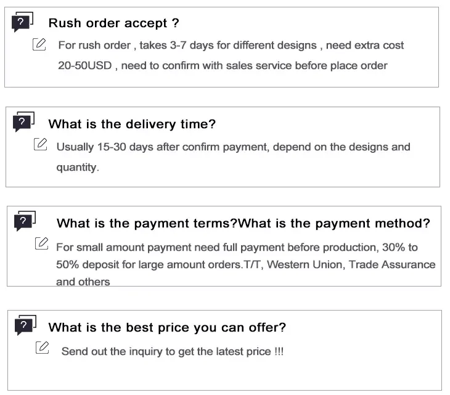Viewport: 450px width, 395px height.
Task: Click question bubble icon beside Rush order accept
Action: (x=22, y=22)
